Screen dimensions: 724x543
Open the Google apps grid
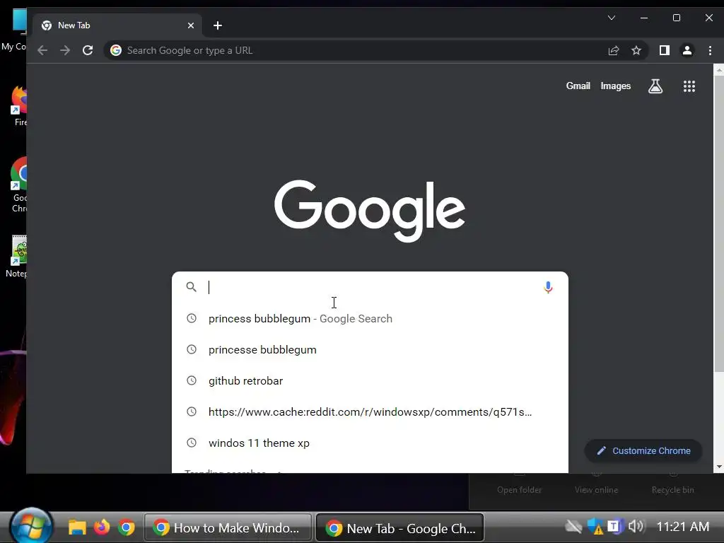coord(689,86)
